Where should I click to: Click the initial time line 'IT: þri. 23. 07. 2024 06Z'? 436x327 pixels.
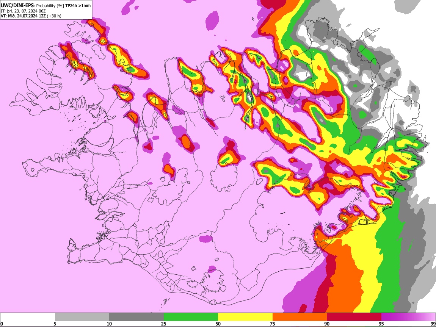(x=23, y=11)
